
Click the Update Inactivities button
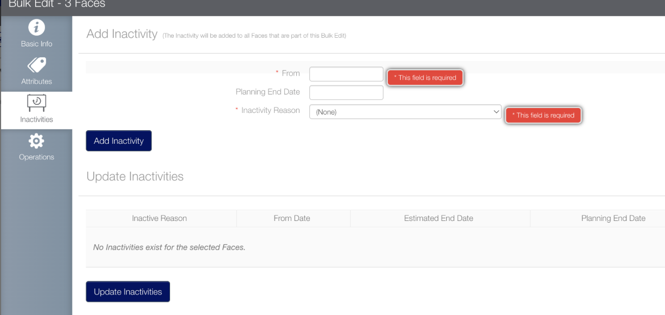click(128, 292)
